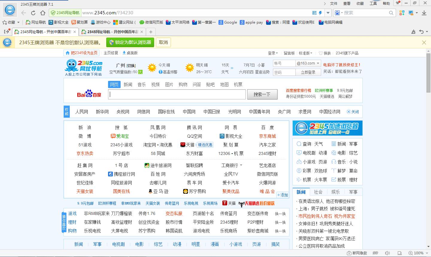
Task: Open the apple pay bookmark
Action: [x=251, y=22]
